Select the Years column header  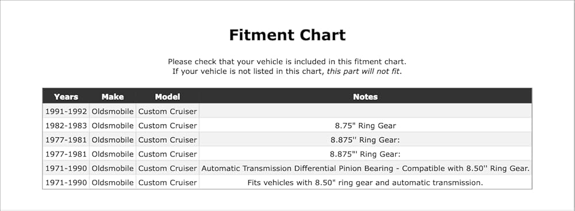(x=66, y=97)
